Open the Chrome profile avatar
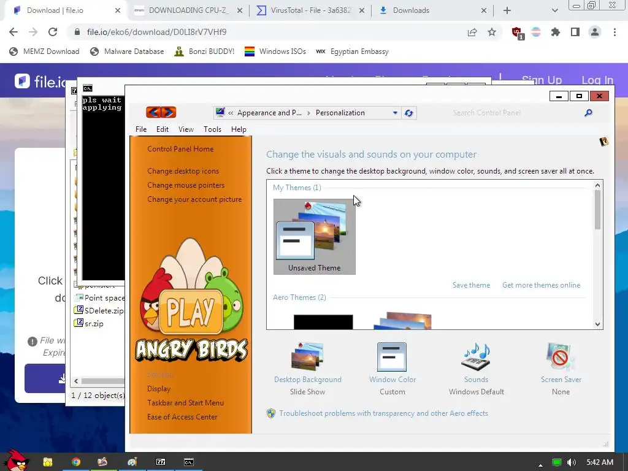The width and height of the screenshot is (628, 471). 595,32
